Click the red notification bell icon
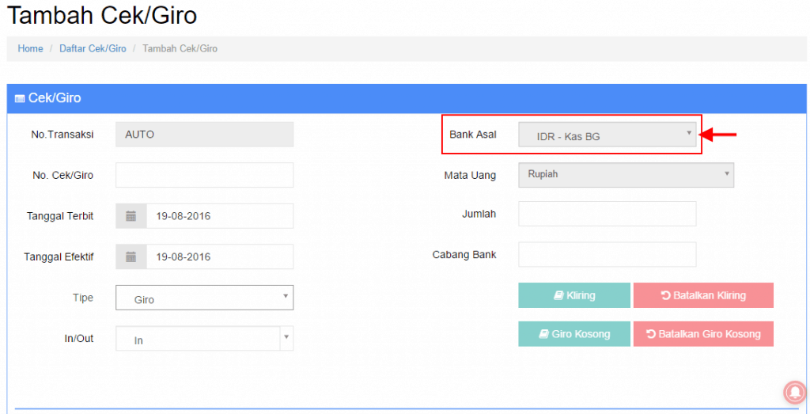Screen dimensions: 810x414 [795, 393]
